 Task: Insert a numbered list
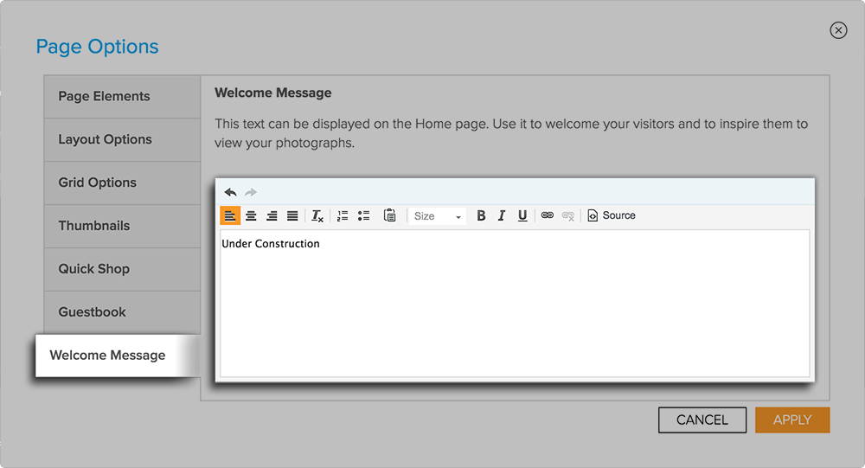click(343, 215)
